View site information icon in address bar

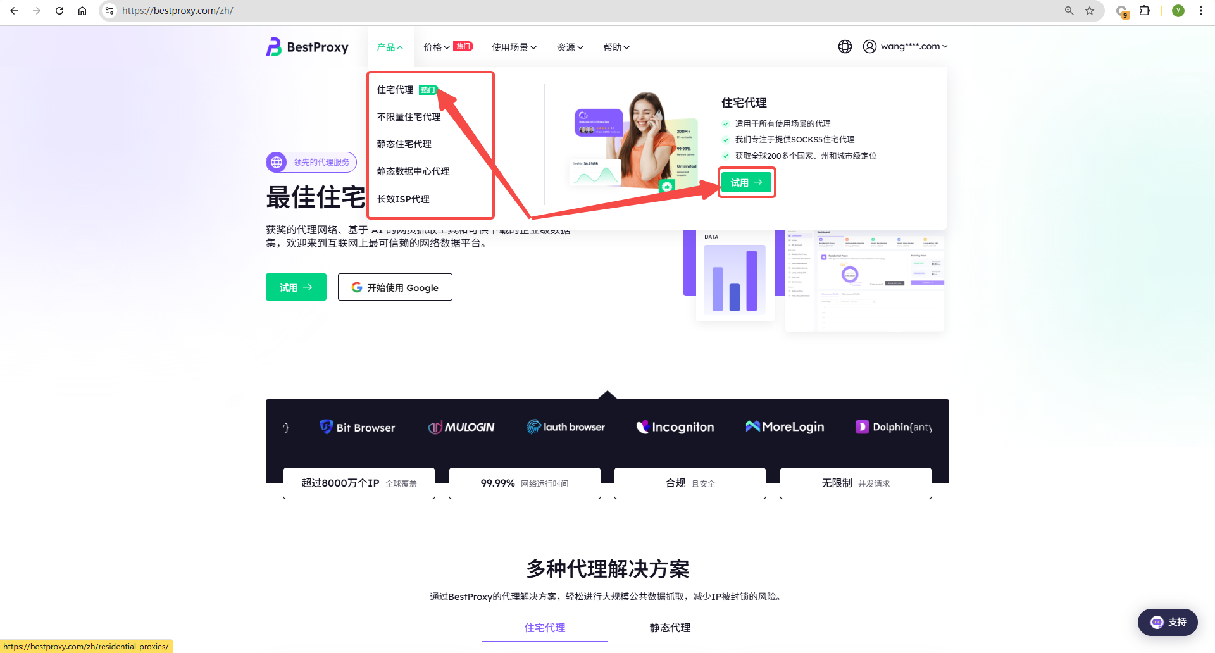pyautogui.click(x=109, y=11)
